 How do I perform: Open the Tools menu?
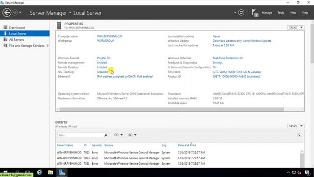pyautogui.click(x=281, y=13)
